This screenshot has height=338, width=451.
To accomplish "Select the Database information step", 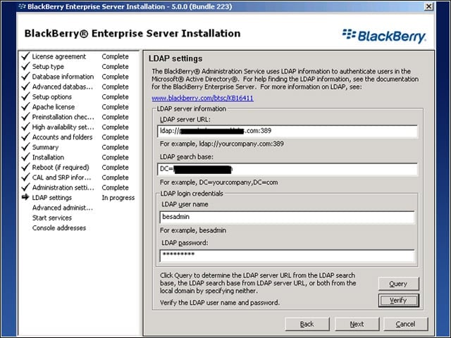I will coord(63,77).
